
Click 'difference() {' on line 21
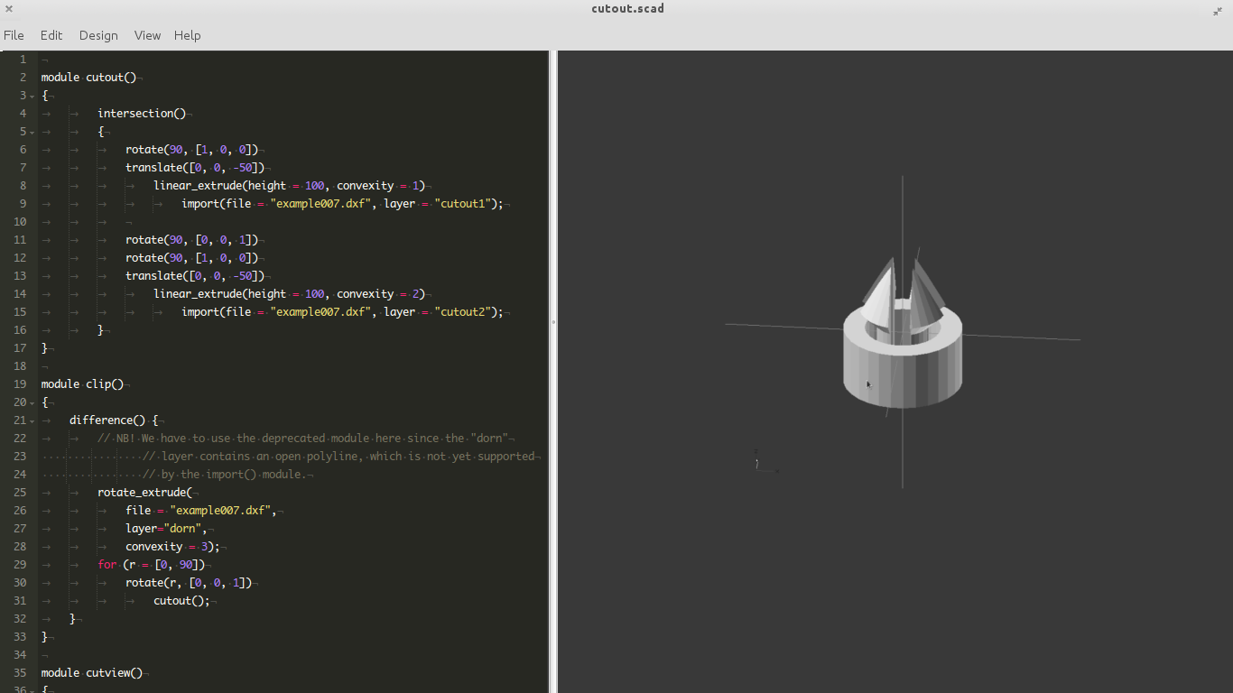114,420
